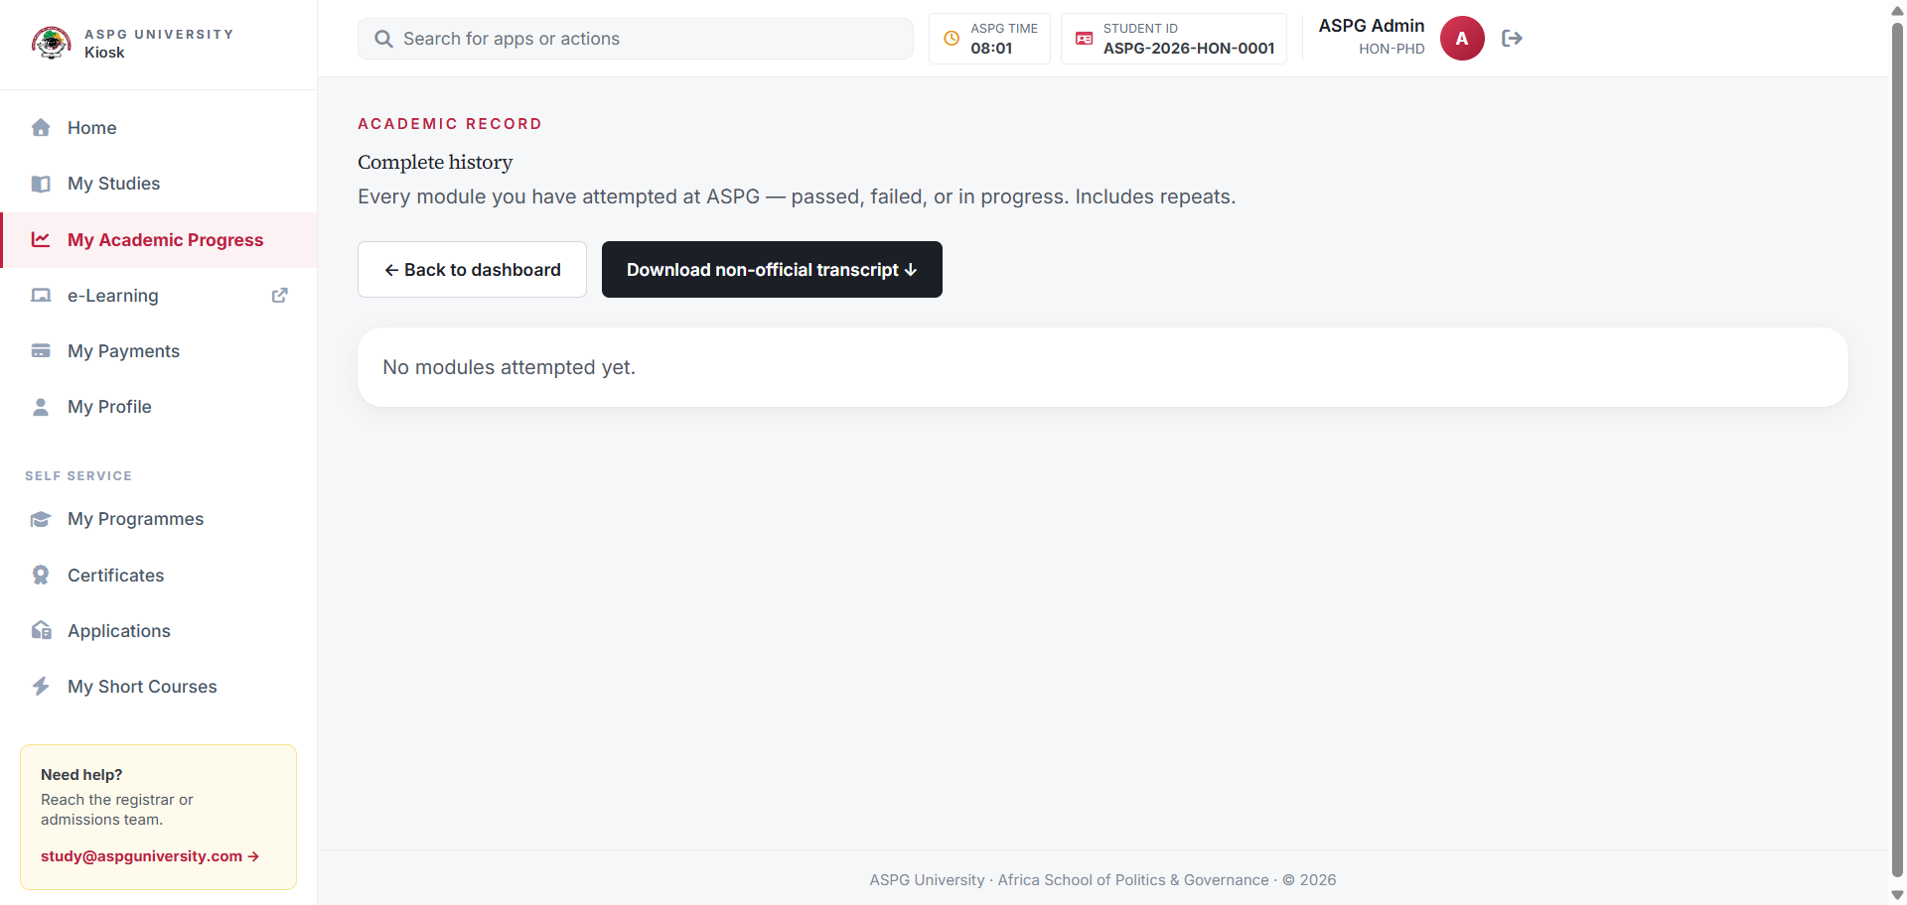Image resolution: width=1907 pixels, height=905 pixels.
Task: Click the Applications building icon
Action: coord(41,630)
